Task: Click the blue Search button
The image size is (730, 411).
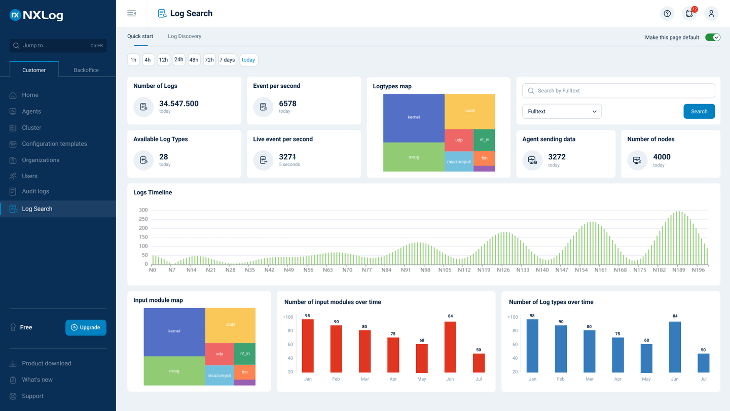Action: tap(699, 112)
